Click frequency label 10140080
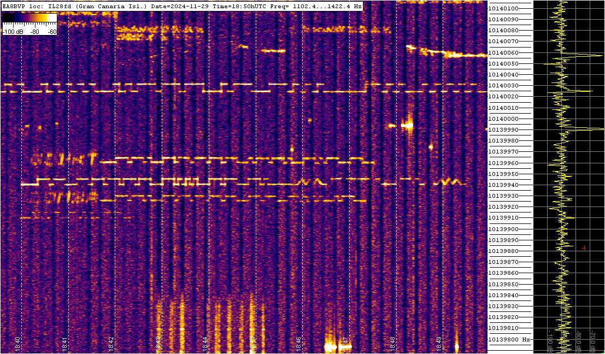 [x=503, y=31]
